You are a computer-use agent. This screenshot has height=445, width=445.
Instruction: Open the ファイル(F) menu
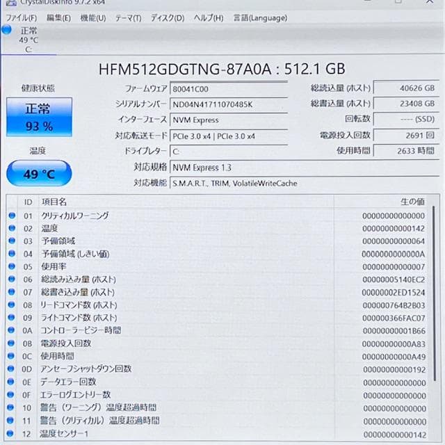(x=21, y=17)
